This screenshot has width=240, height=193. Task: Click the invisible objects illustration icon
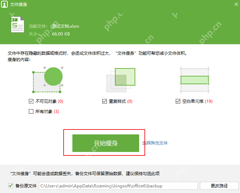(x=48, y=80)
